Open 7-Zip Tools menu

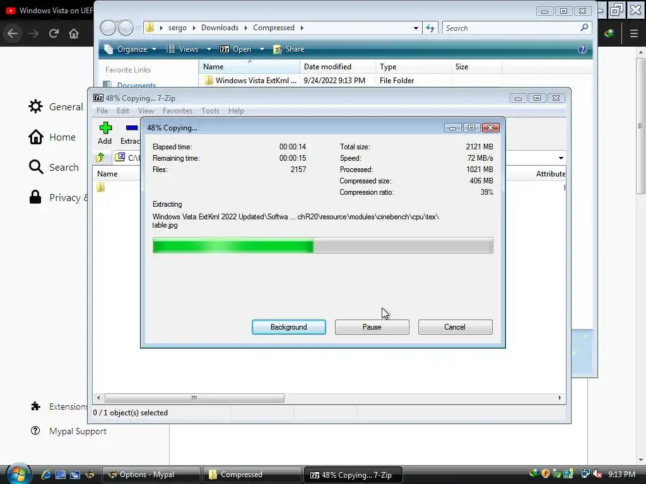[210, 111]
